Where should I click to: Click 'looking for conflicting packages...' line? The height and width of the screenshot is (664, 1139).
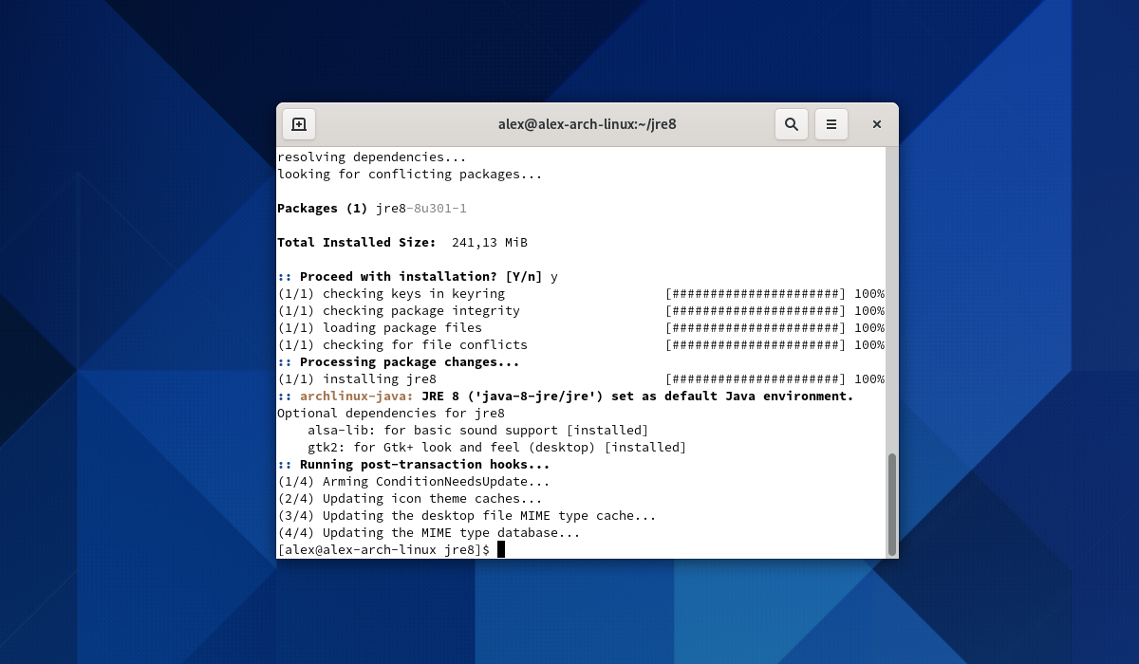click(410, 174)
